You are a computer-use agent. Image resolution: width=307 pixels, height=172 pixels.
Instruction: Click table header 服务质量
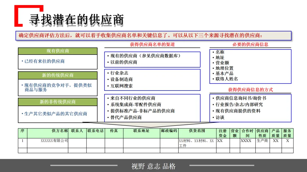[287, 133]
